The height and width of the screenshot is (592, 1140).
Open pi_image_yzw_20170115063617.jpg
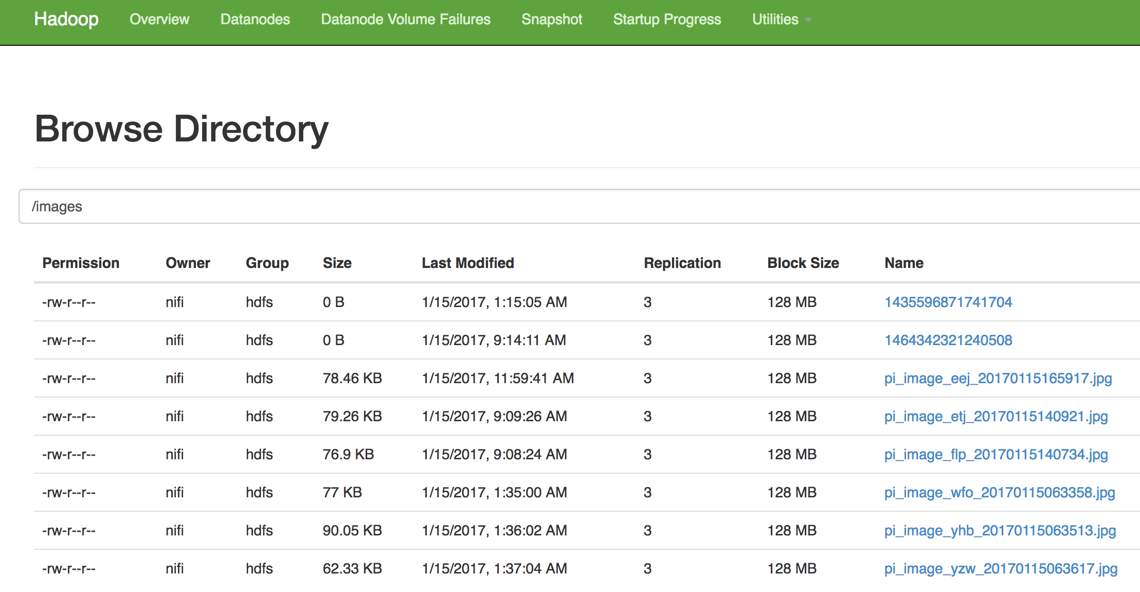pyautogui.click(x=1001, y=568)
